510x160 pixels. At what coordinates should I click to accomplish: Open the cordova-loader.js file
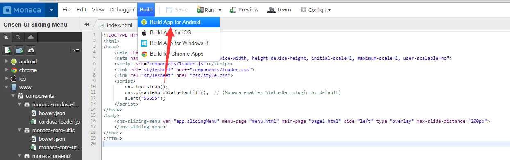coord(59,122)
